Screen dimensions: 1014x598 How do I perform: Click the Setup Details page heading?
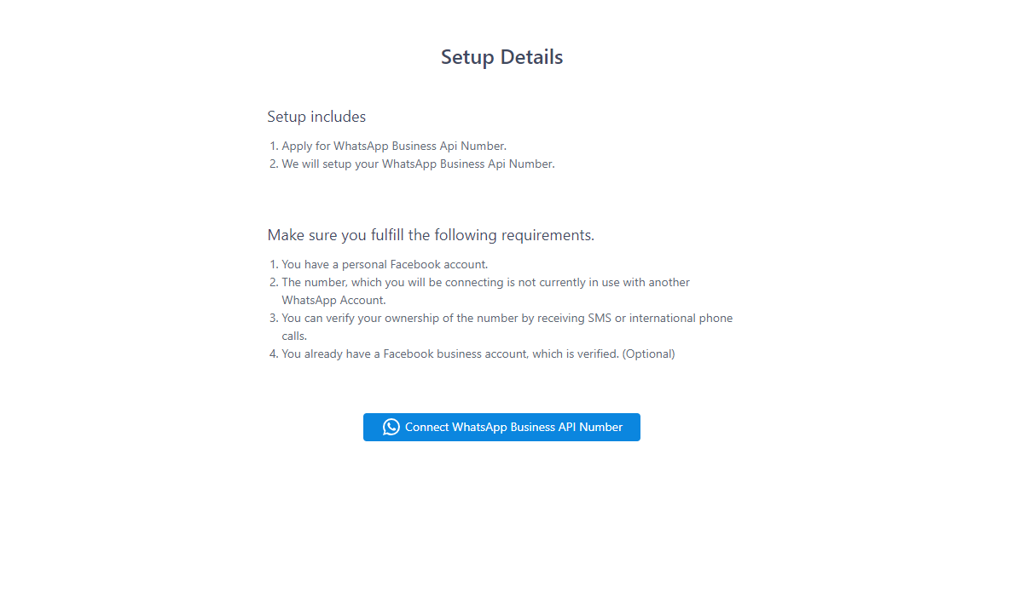click(x=501, y=57)
